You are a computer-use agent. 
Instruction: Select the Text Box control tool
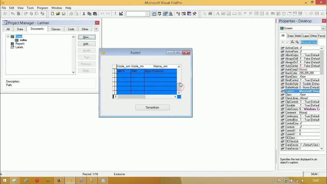pyautogui.click(x=223, y=14)
